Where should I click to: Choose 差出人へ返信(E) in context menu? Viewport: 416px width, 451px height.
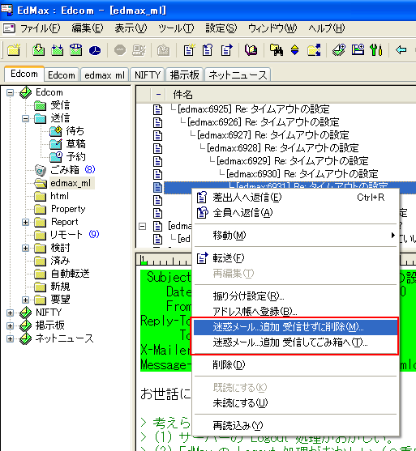point(295,198)
